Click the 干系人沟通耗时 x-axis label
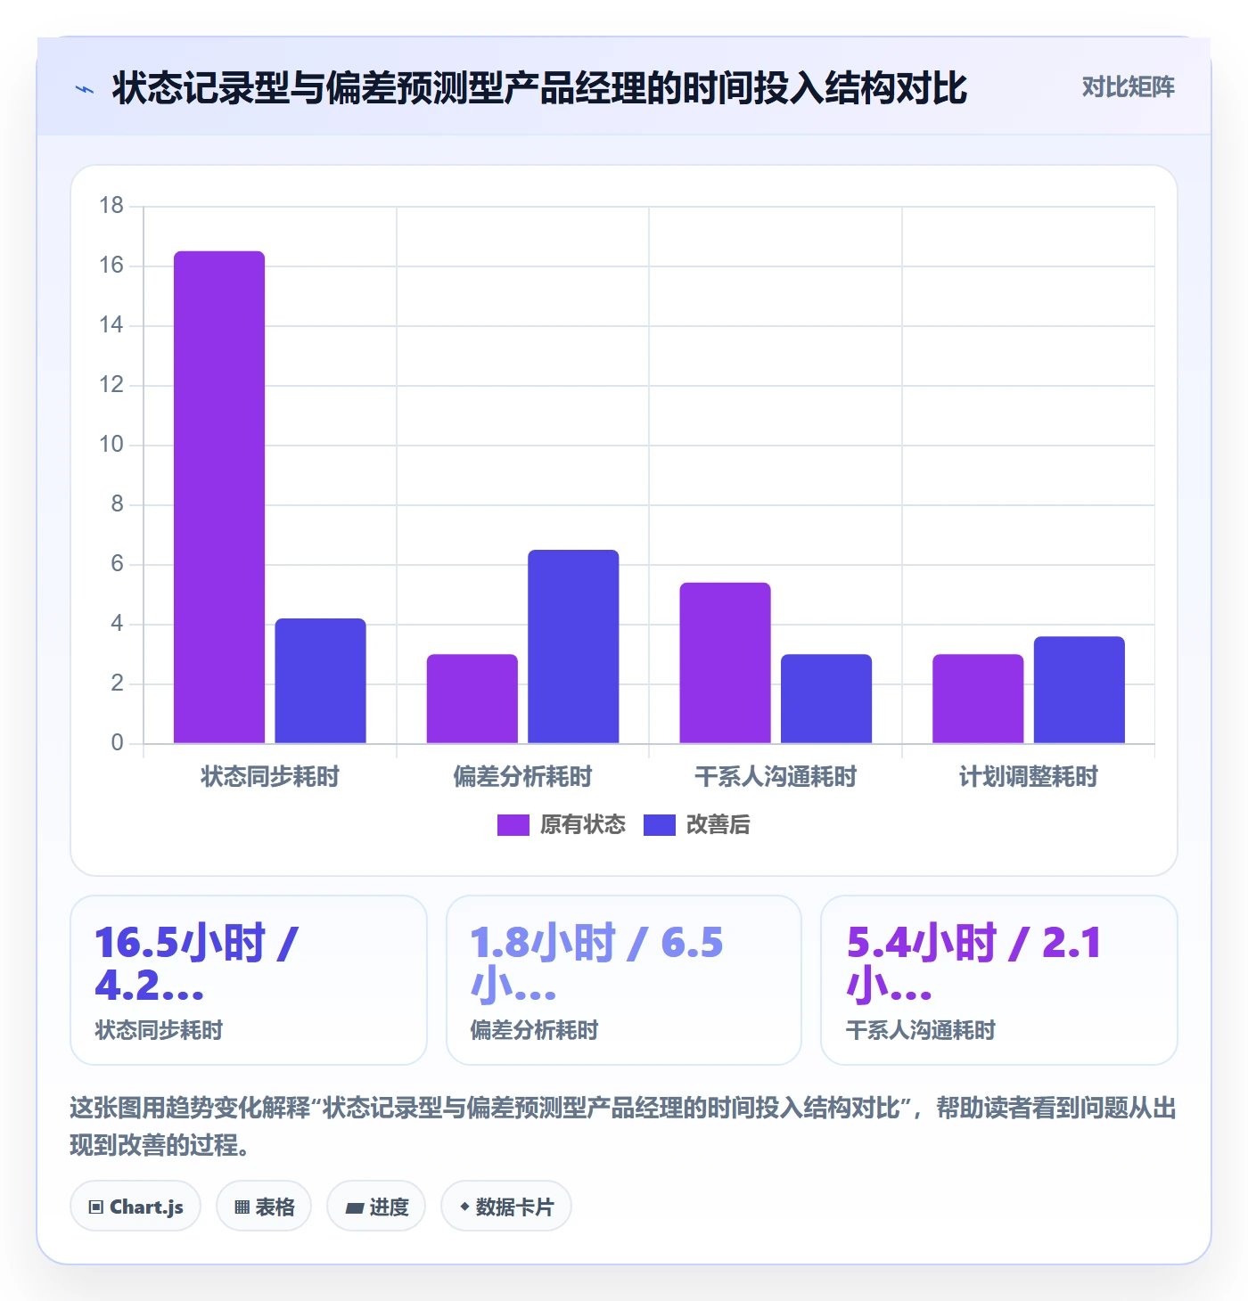Screen dimensions: 1248x1301 coord(776,777)
